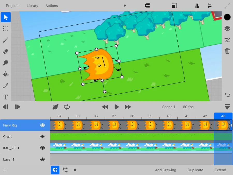Hide the Fiery Rig layer
Viewport: 233px width, 175px height.
pos(42,125)
